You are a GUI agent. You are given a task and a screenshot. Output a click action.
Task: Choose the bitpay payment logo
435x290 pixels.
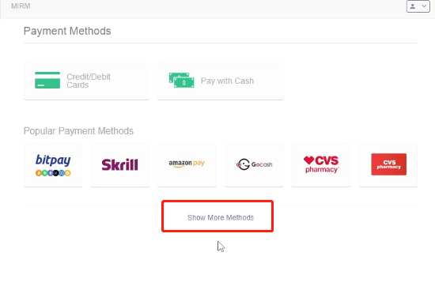[53, 165]
